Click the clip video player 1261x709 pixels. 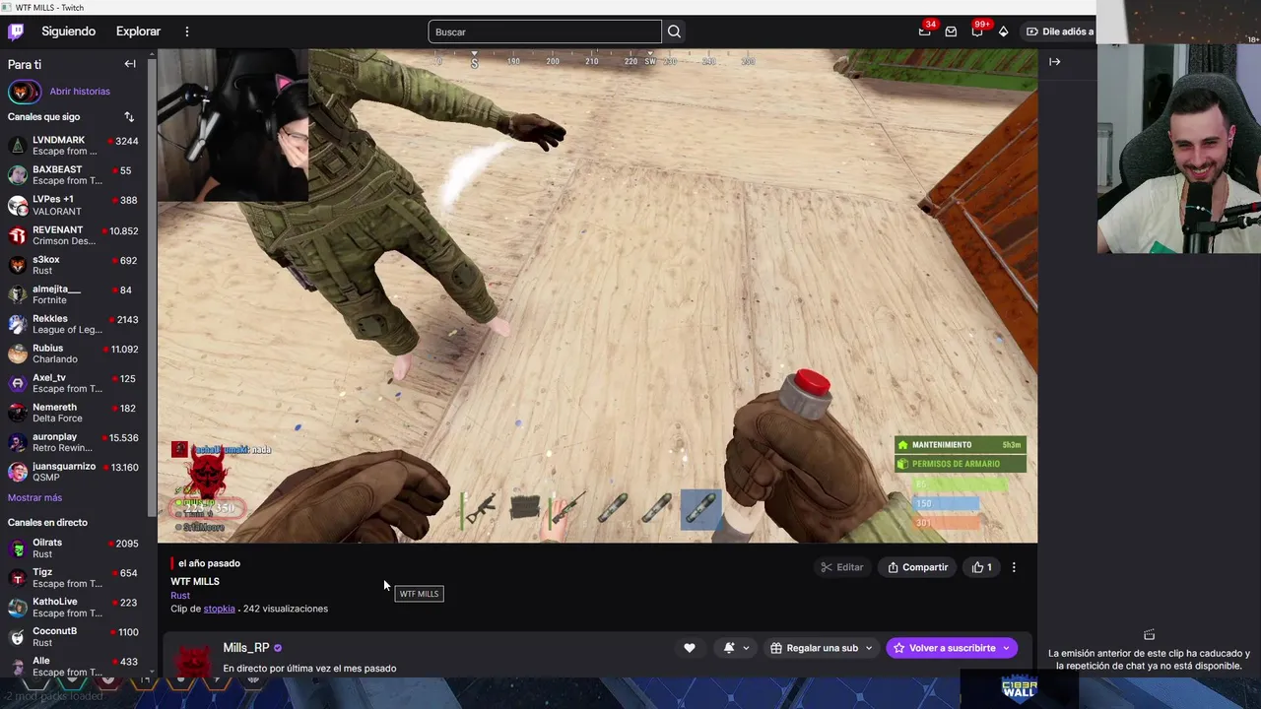point(597,295)
